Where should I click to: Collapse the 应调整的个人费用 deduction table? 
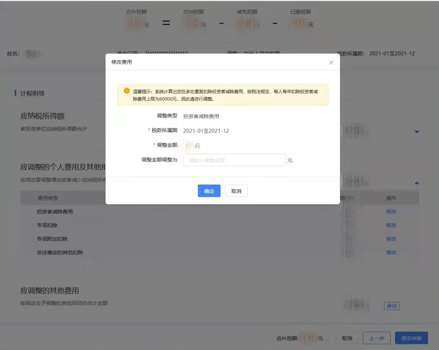pyautogui.click(x=417, y=183)
